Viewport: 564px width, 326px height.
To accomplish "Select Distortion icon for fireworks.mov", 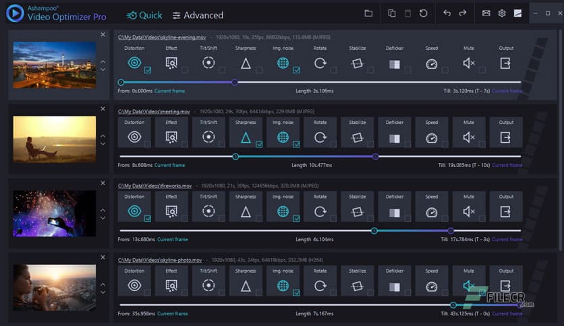I will [x=134, y=211].
